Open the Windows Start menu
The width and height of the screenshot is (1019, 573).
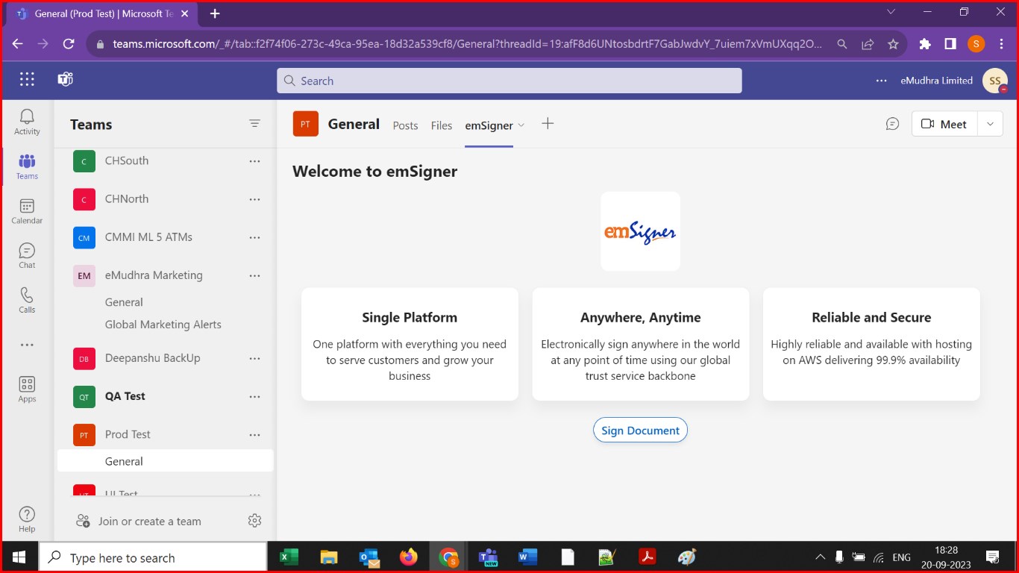point(19,557)
